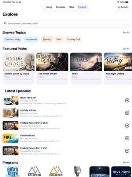This screenshot has width=132, height=177.
Task: Choose the Discipleship topic chip
Action: [x=31, y=39]
